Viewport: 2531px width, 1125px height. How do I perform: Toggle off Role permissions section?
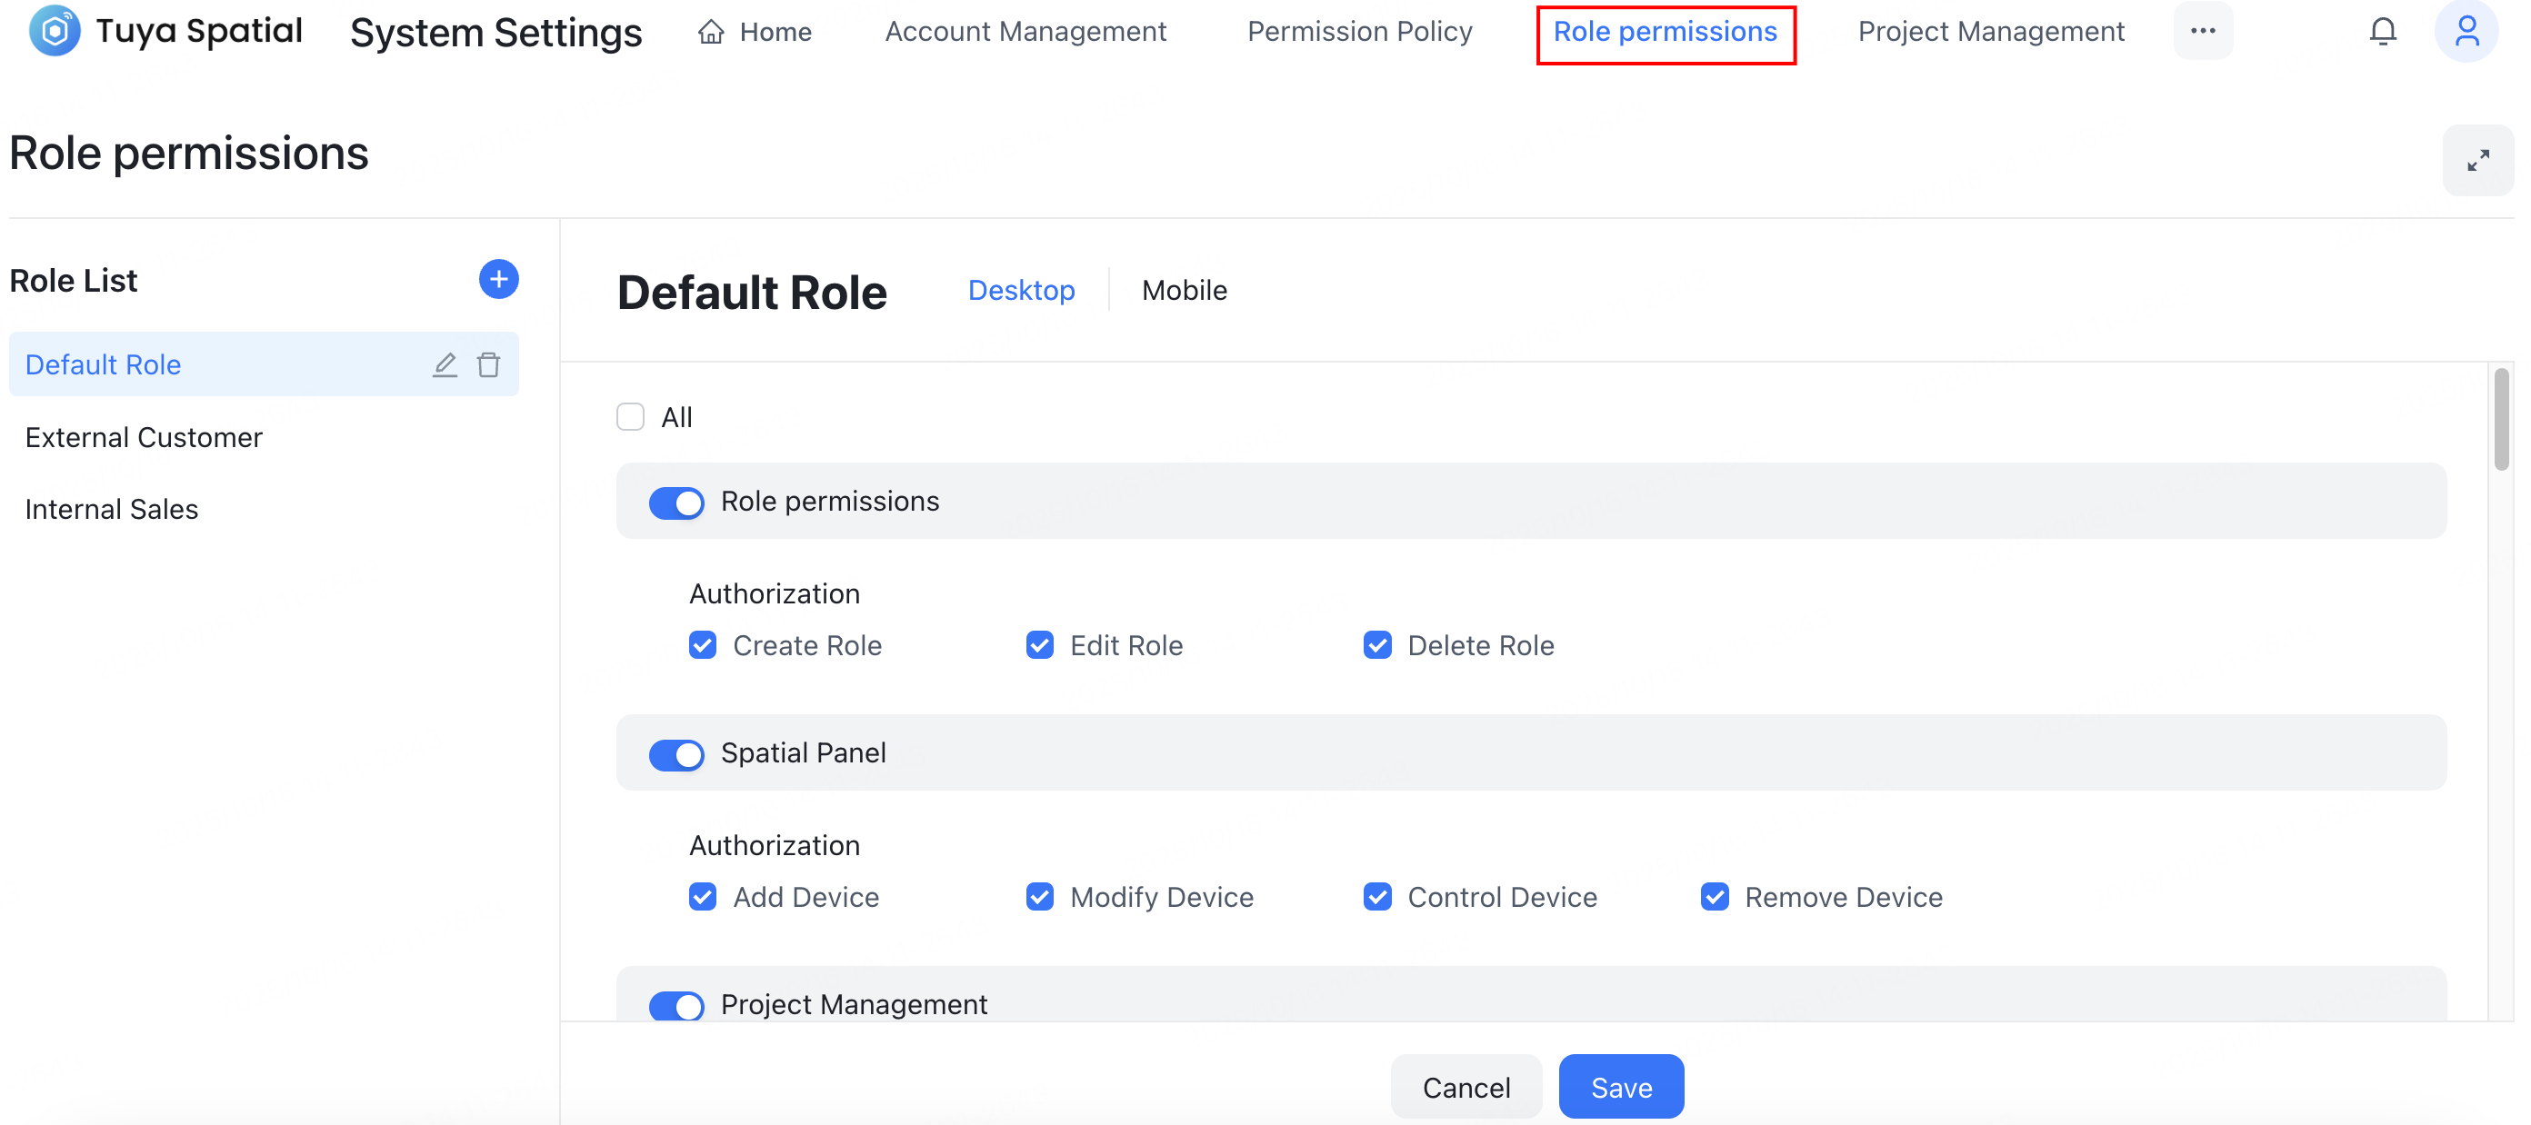[676, 503]
